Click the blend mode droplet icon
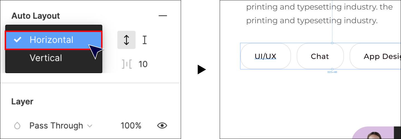Screen dimensions: 401x139 point(17,126)
